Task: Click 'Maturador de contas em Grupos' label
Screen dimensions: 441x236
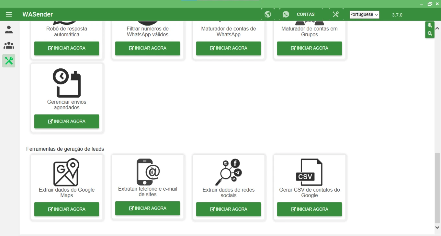Action: (x=310, y=31)
